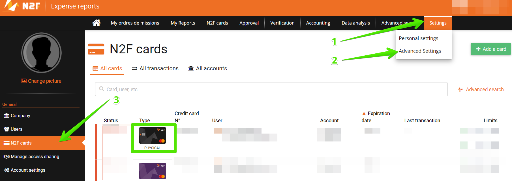Screen dimensions: 512x181
Task: Click the Limits column header
Action: [490, 121]
